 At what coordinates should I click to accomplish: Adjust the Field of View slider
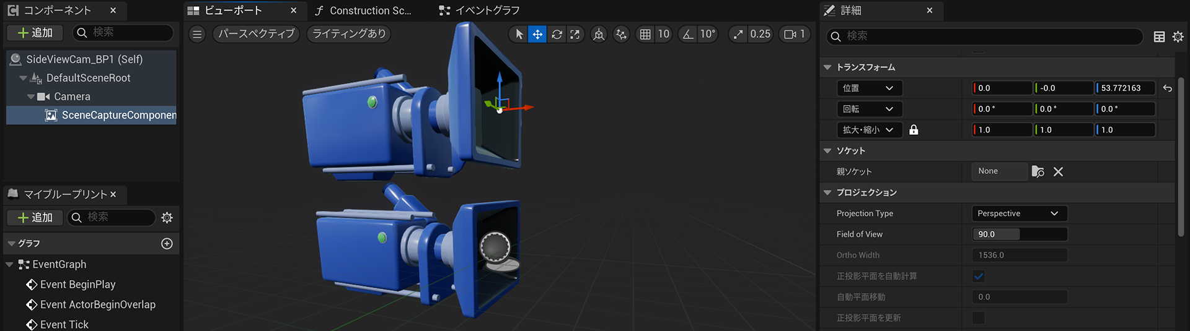1020,234
